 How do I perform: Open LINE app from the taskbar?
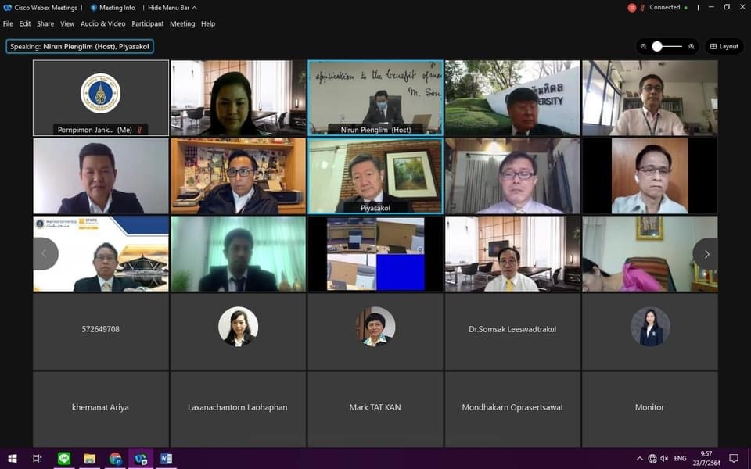(x=64, y=458)
